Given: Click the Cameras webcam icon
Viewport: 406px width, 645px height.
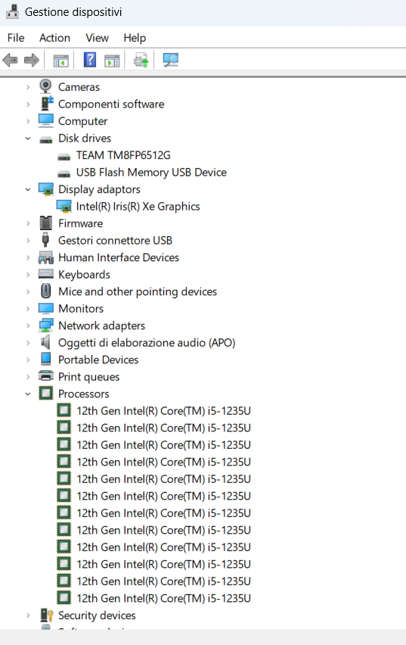Looking at the screenshot, I should (45, 86).
